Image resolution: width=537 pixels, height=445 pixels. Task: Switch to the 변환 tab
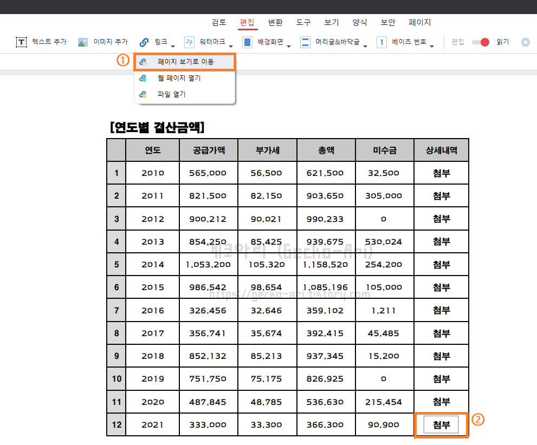coord(275,23)
